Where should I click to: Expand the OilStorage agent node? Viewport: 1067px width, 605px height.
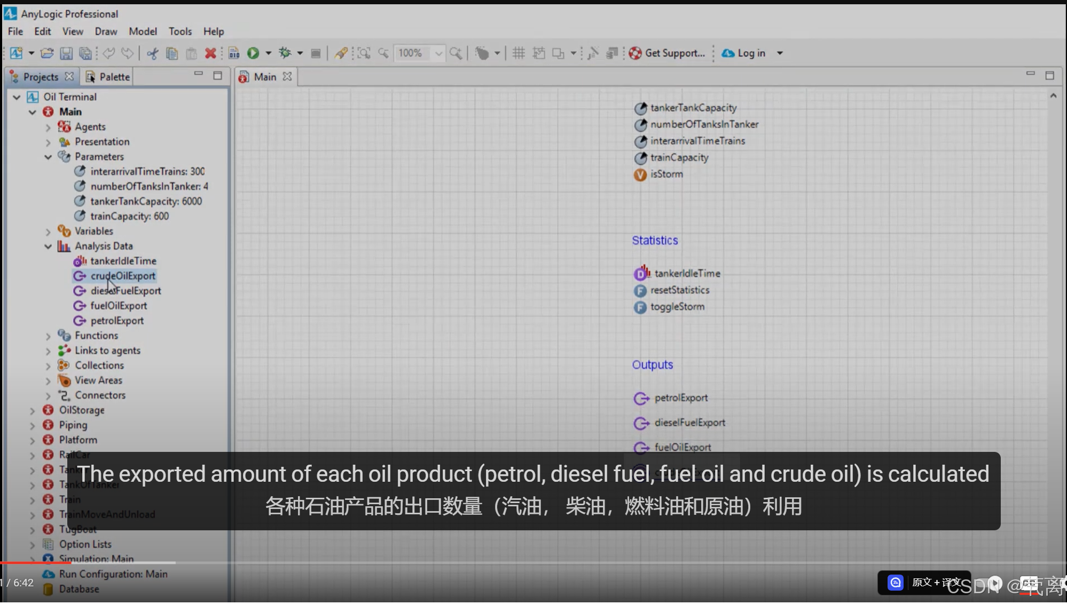tap(32, 411)
